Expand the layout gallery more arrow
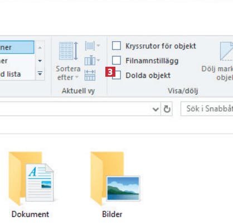The width and height of the screenshot is (233, 223). (40, 73)
